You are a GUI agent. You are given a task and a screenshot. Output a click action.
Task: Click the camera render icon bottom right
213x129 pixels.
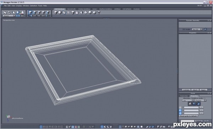[x=172, y=127]
